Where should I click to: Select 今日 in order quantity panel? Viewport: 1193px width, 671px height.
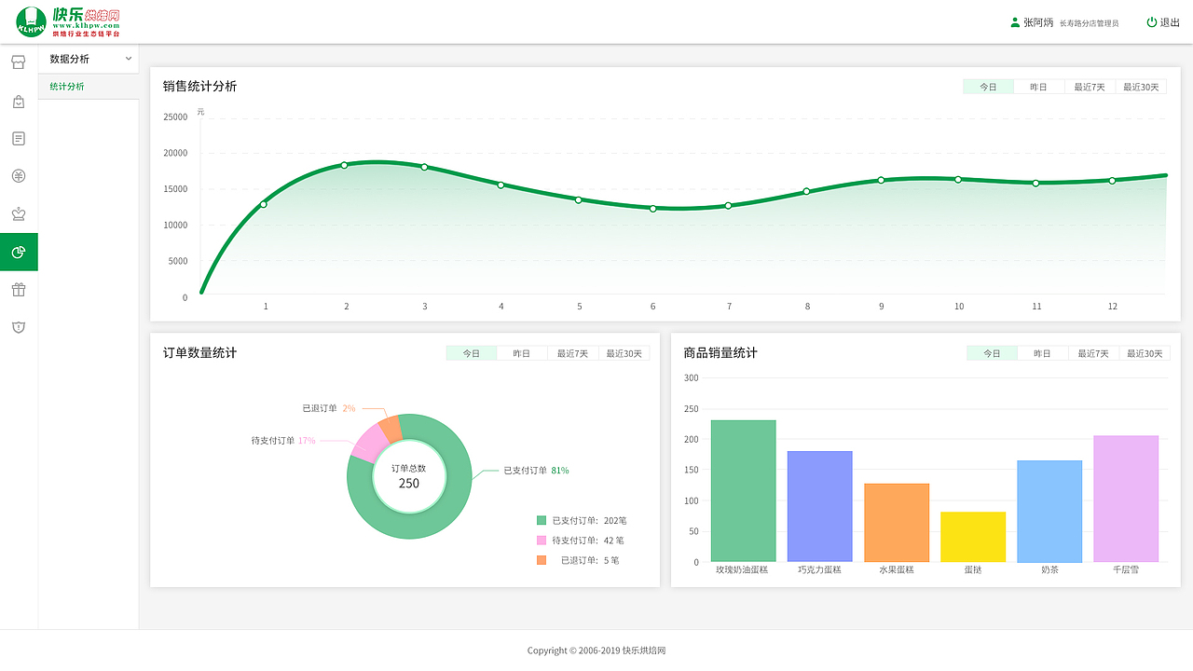pos(472,353)
